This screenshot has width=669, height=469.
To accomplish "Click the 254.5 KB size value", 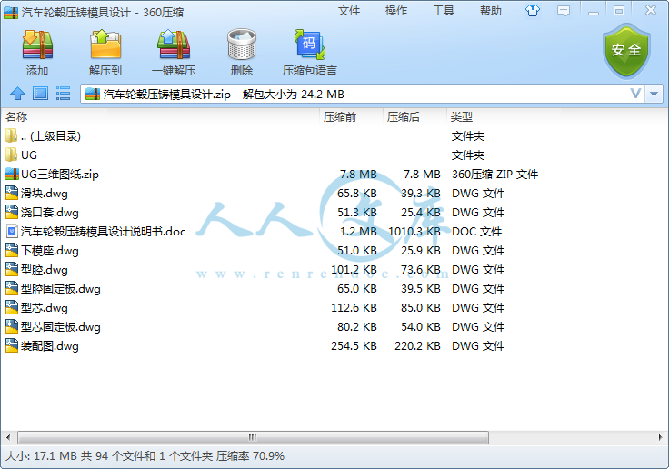I will 354,346.
